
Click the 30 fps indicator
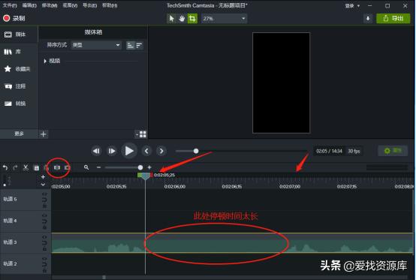point(354,151)
